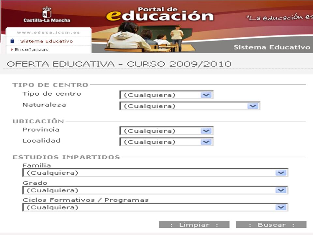Click the Buscar button

271,225
